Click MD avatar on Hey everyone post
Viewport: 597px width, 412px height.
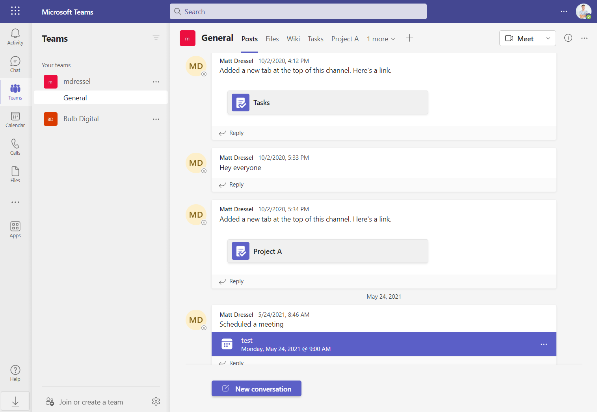coord(196,163)
